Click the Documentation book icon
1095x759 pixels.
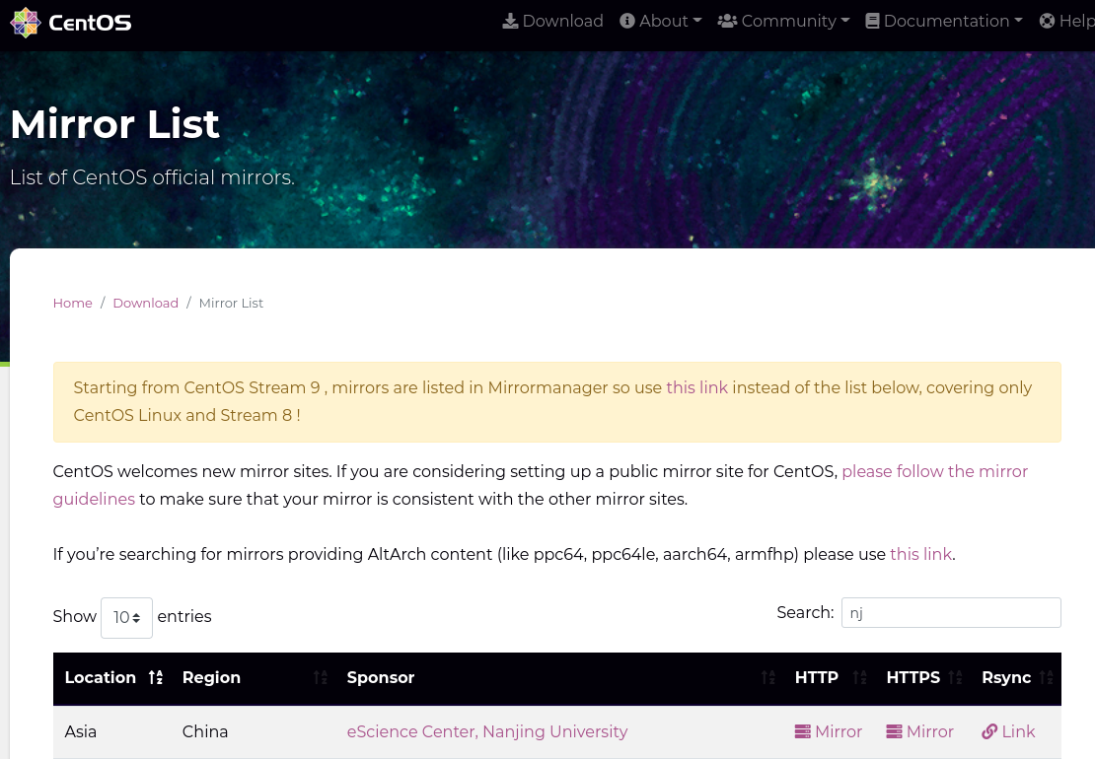[x=872, y=21]
